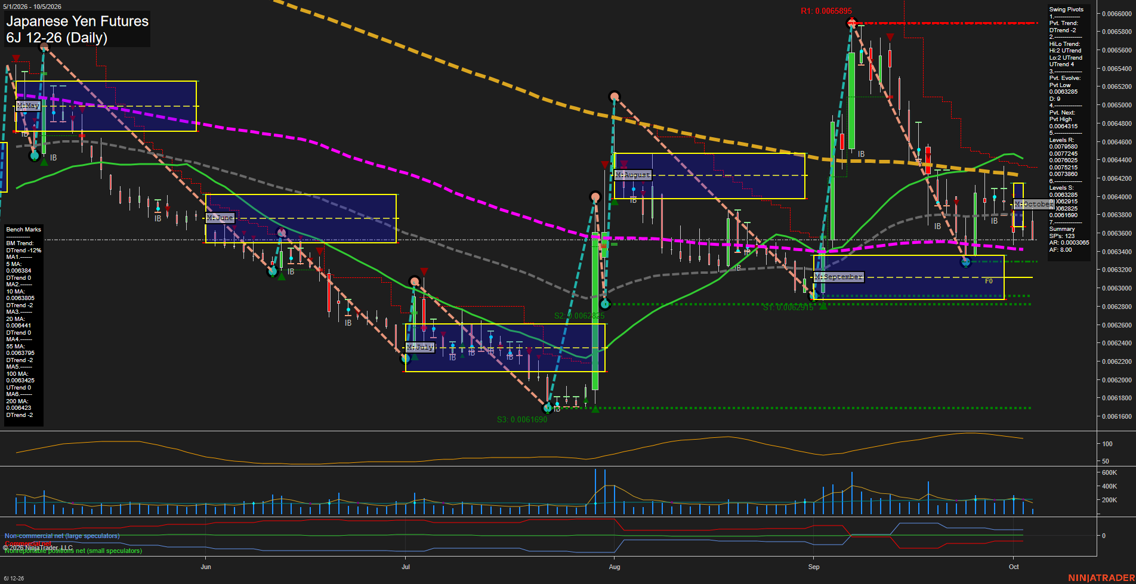Click the 'M:July' month box label

point(420,347)
